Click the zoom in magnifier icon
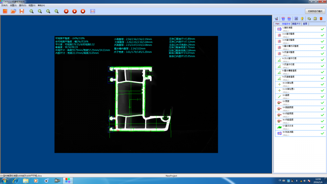The width and height of the screenshot is (327, 184). [x=31, y=11]
